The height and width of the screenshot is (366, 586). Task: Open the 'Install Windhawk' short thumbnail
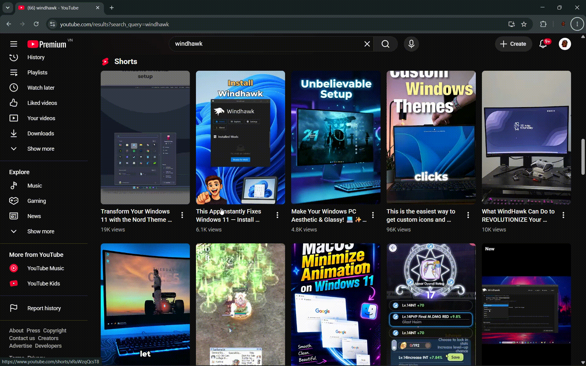click(x=241, y=138)
